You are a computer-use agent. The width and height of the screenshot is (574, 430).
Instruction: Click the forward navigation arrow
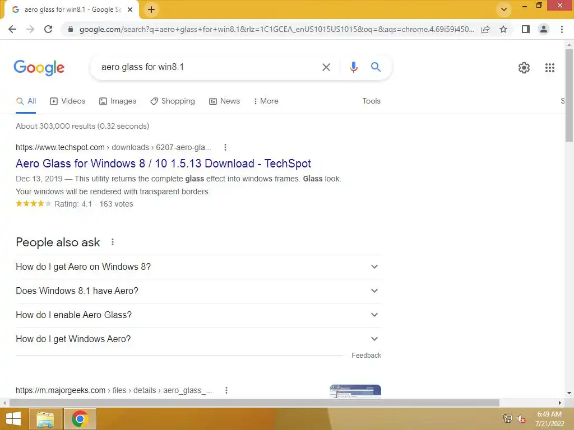30,29
